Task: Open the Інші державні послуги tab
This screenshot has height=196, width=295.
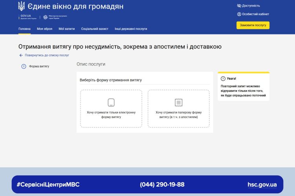Action: (131, 29)
